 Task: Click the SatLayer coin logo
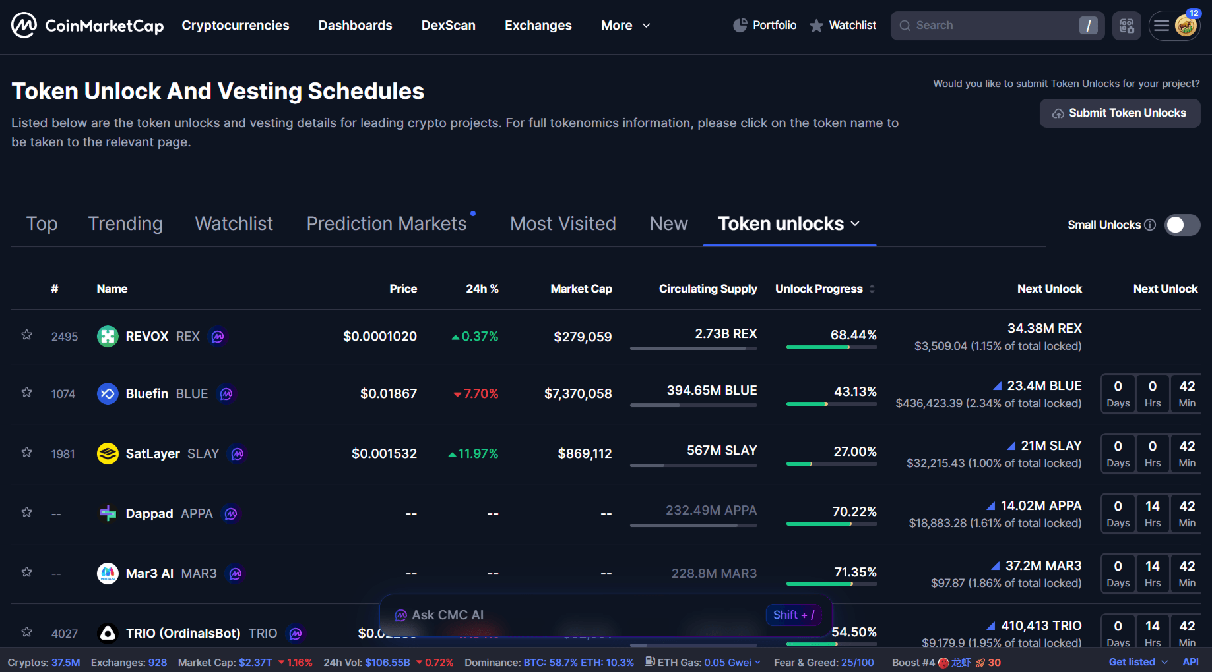pos(108,454)
